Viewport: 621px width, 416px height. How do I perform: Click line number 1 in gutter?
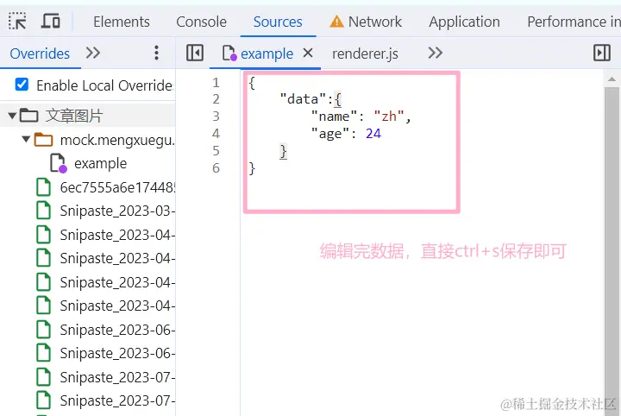216,82
